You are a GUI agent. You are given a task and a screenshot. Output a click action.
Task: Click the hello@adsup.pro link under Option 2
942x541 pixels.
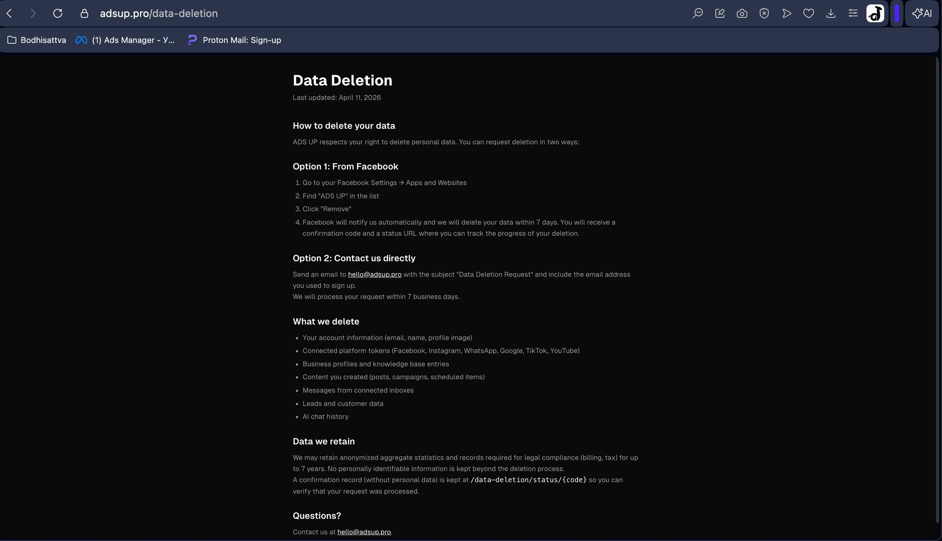click(x=374, y=274)
